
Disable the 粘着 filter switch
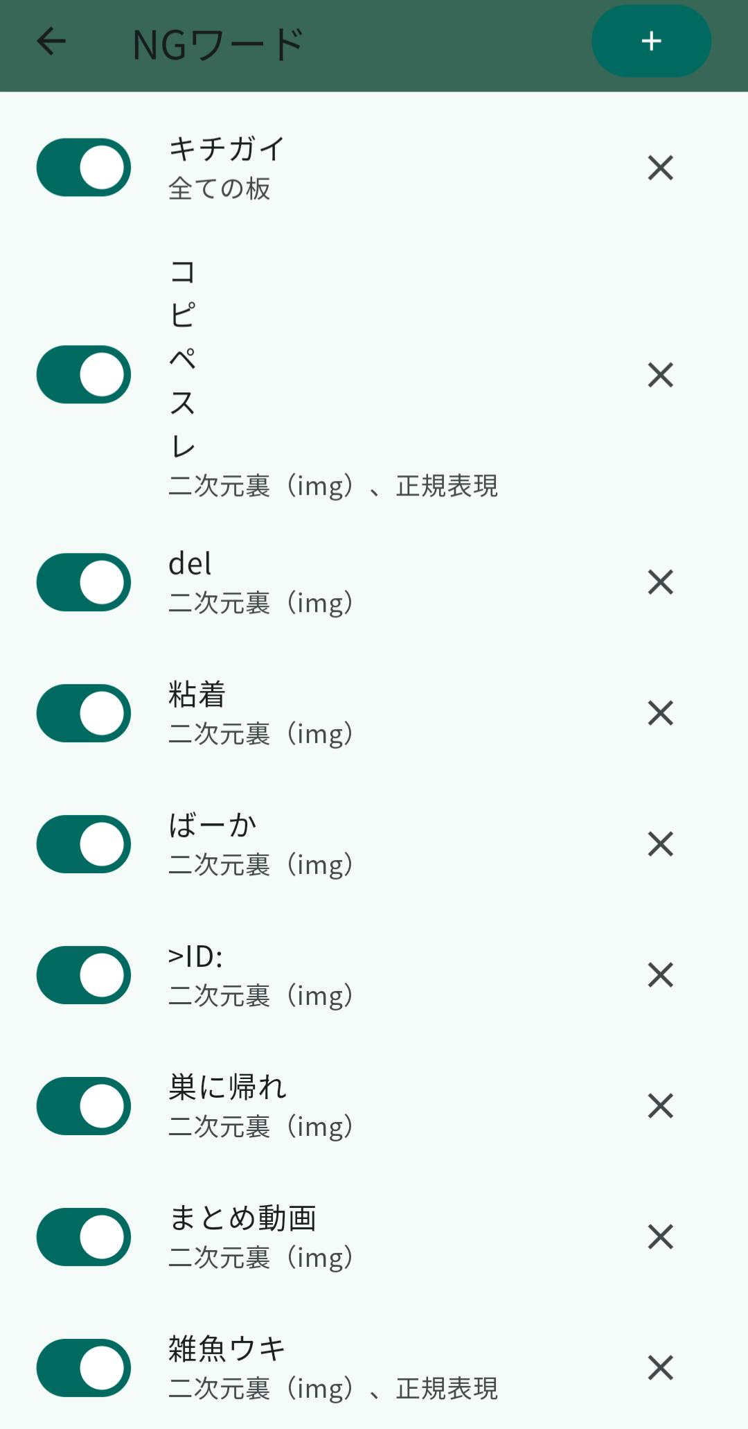point(84,713)
